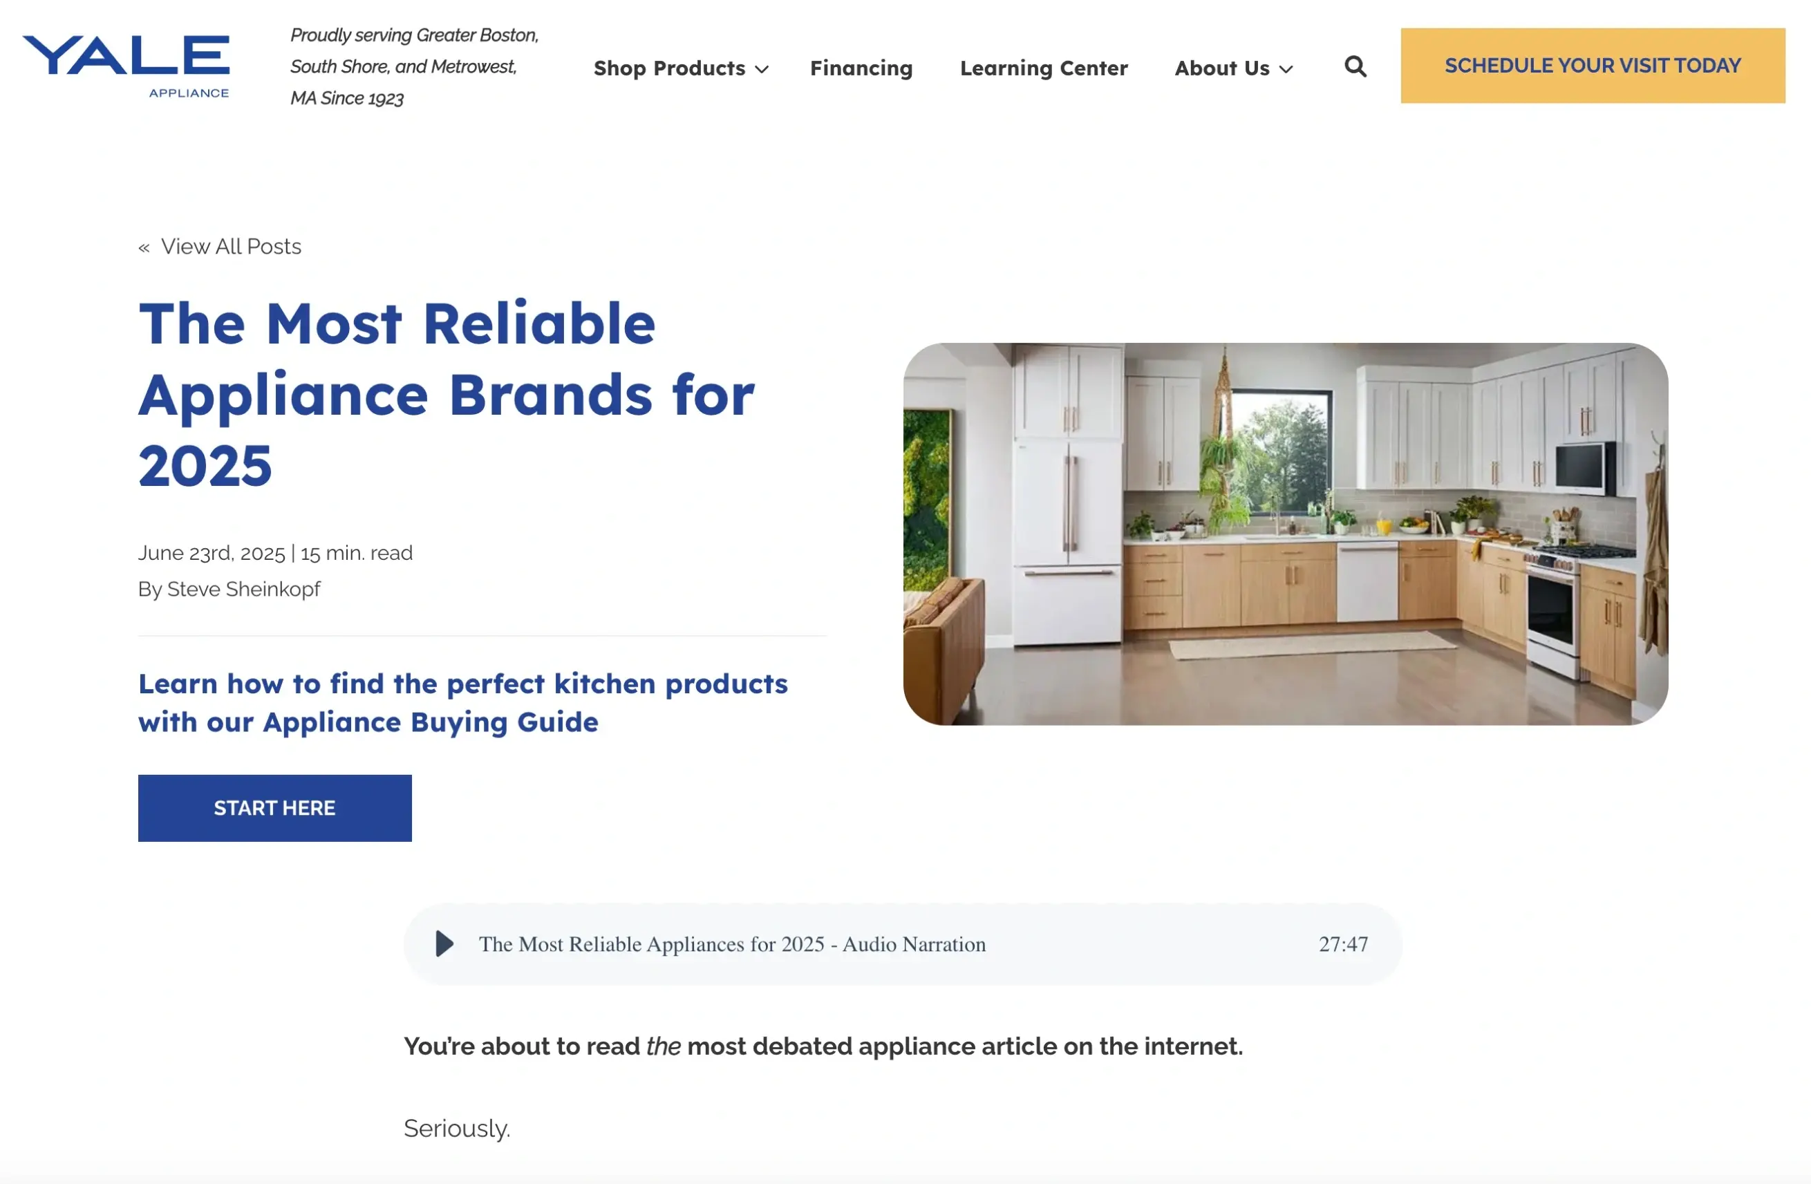Click the kitchen hero image
The width and height of the screenshot is (1811, 1184).
(1285, 534)
